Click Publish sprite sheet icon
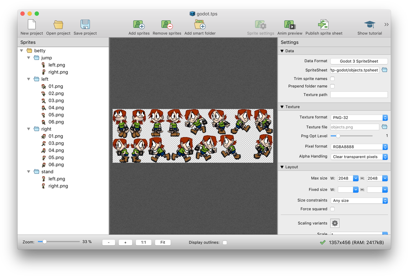This screenshot has width=408, height=276. [x=324, y=25]
